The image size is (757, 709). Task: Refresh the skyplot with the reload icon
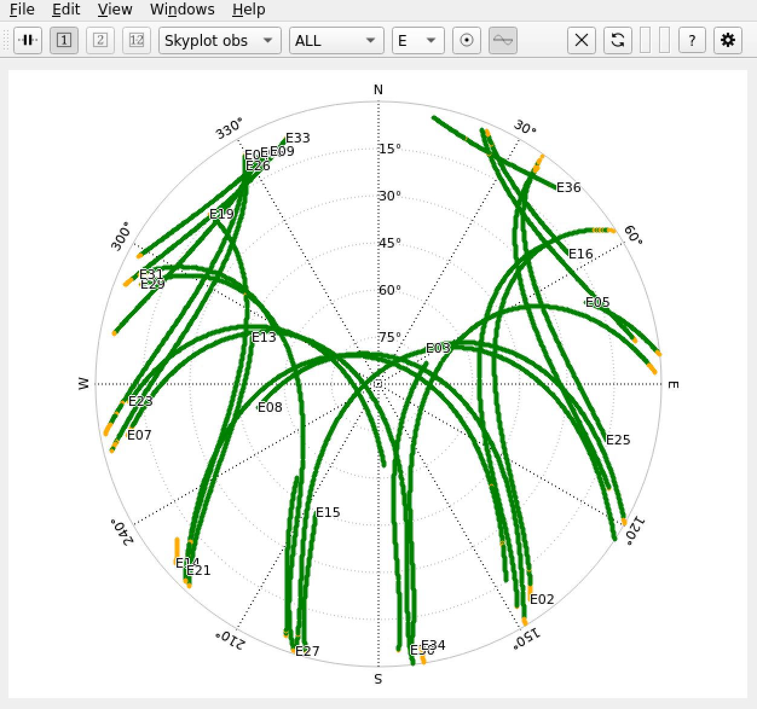(x=617, y=40)
